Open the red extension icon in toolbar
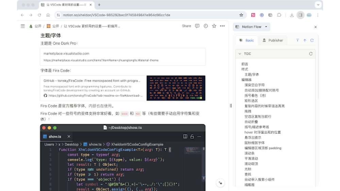This screenshot has height=191, width=340. pos(253,15)
